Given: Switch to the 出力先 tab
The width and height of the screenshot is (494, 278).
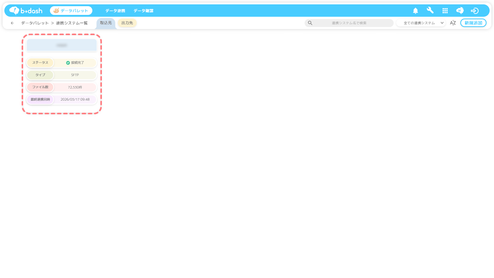Looking at the screenshot, I should click(127, 23).
